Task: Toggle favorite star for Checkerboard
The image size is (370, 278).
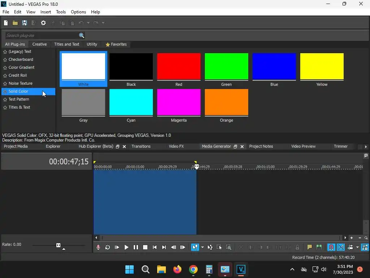Action: pyautogui.click(x=5, y=60)
